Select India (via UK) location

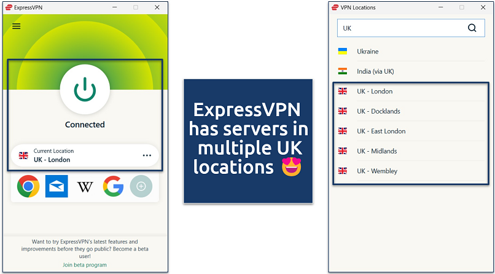pyautogui.click(x=375, y=71)
